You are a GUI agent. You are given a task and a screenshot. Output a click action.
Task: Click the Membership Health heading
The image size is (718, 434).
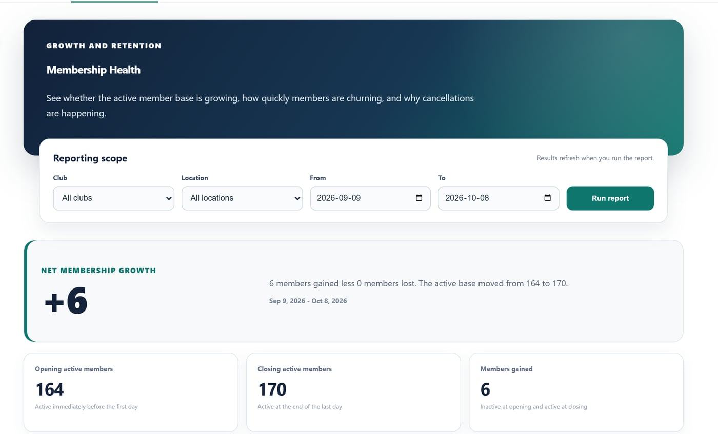[x=93, y=70]
